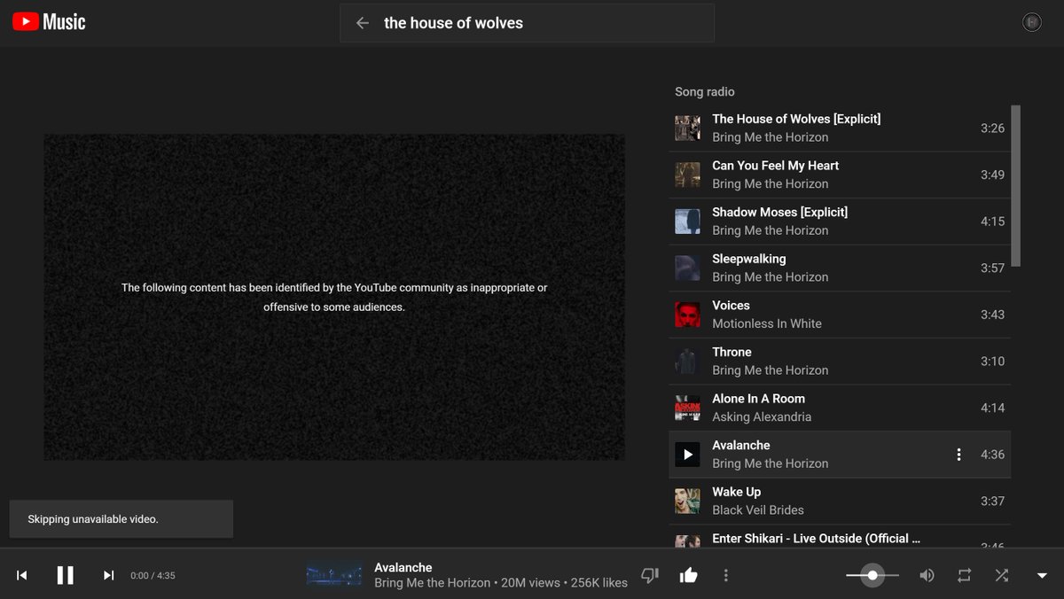
Task: Click Can You Feel My Heart thumbnail
Action: pos(687,175)
